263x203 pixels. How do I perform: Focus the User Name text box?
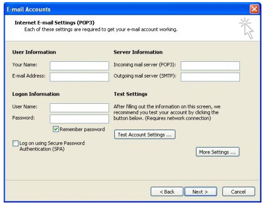80,108
